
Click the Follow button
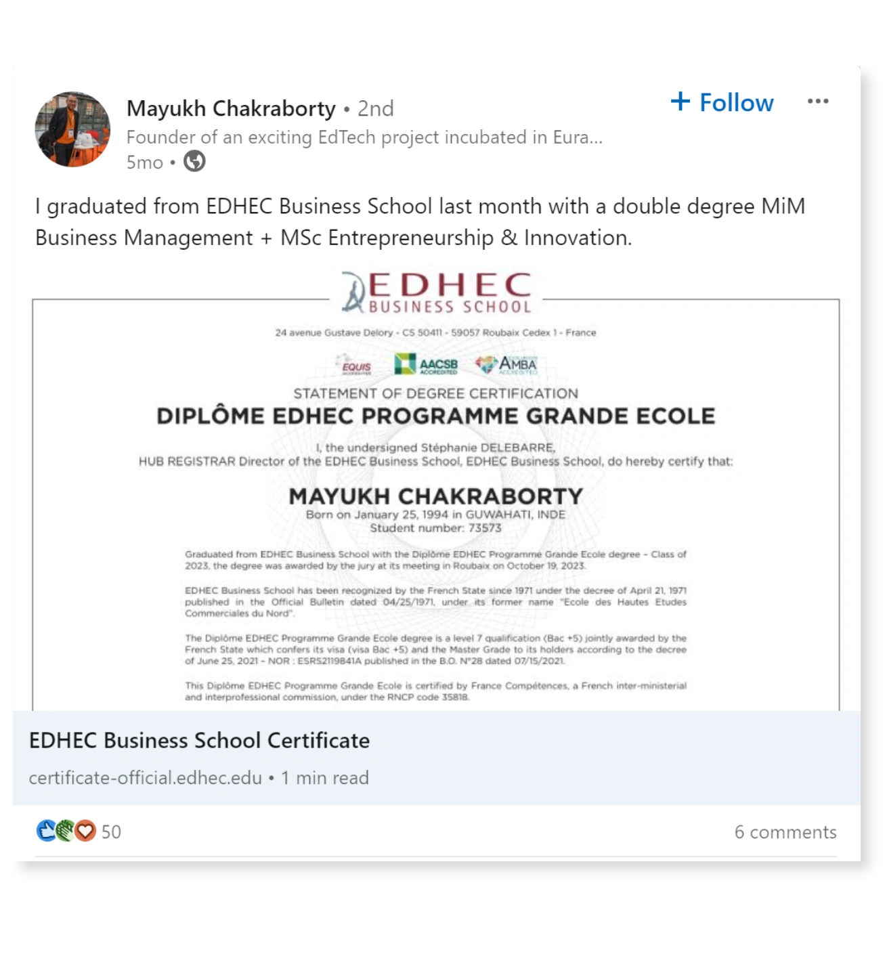(x=722, y=102)
